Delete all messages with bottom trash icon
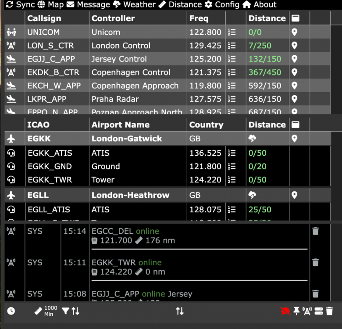Image resolution: width=342 pixels, height=329 pixels. click(330, 311)
